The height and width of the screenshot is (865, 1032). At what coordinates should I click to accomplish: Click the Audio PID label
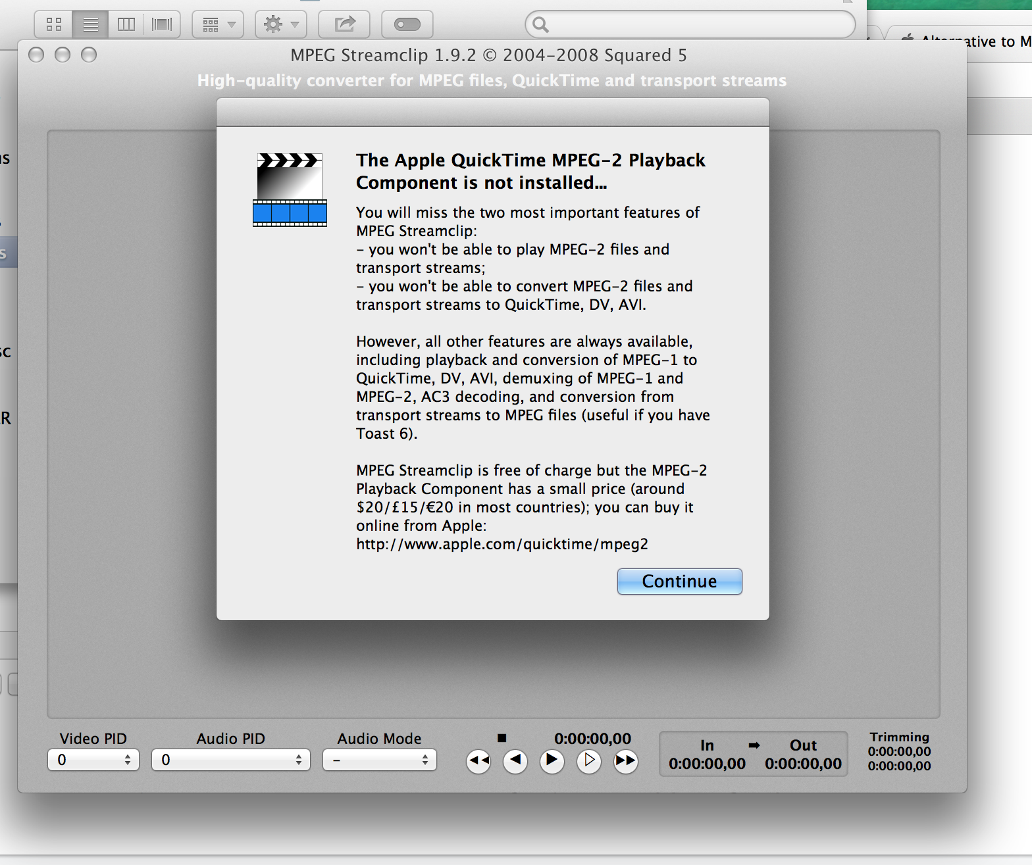(230, 739)
